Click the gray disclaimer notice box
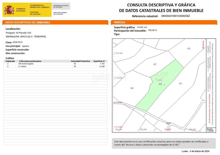This screenshot has height=155, width=220. [164, 143]
